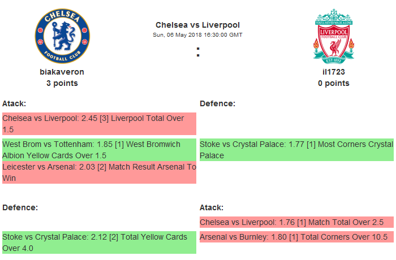
Task: Select the Arsenal To Win match result bet
Action: 99,172
